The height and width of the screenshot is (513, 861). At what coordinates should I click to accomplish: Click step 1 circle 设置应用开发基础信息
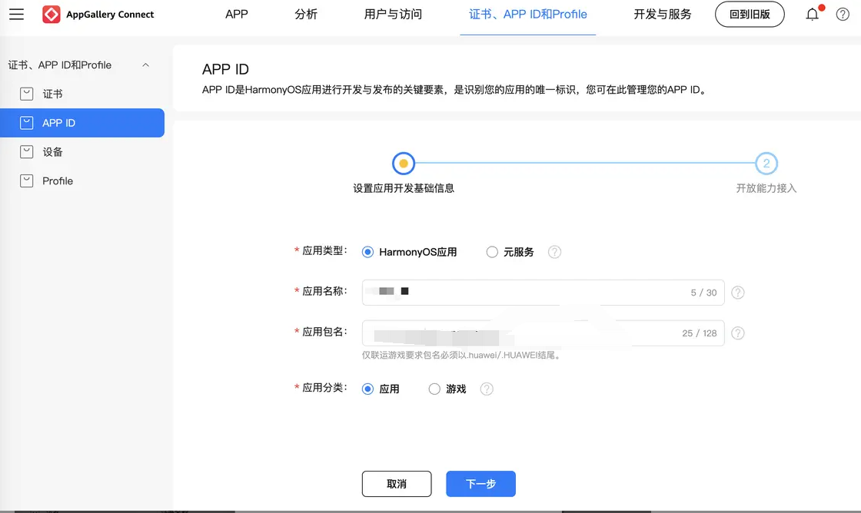[x=404, y=164]
